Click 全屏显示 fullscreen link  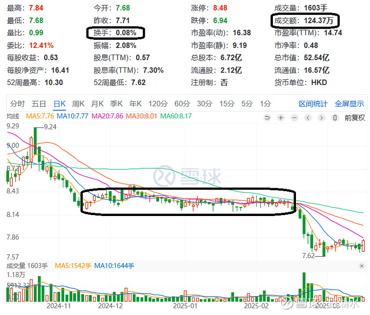pos(350,104)
